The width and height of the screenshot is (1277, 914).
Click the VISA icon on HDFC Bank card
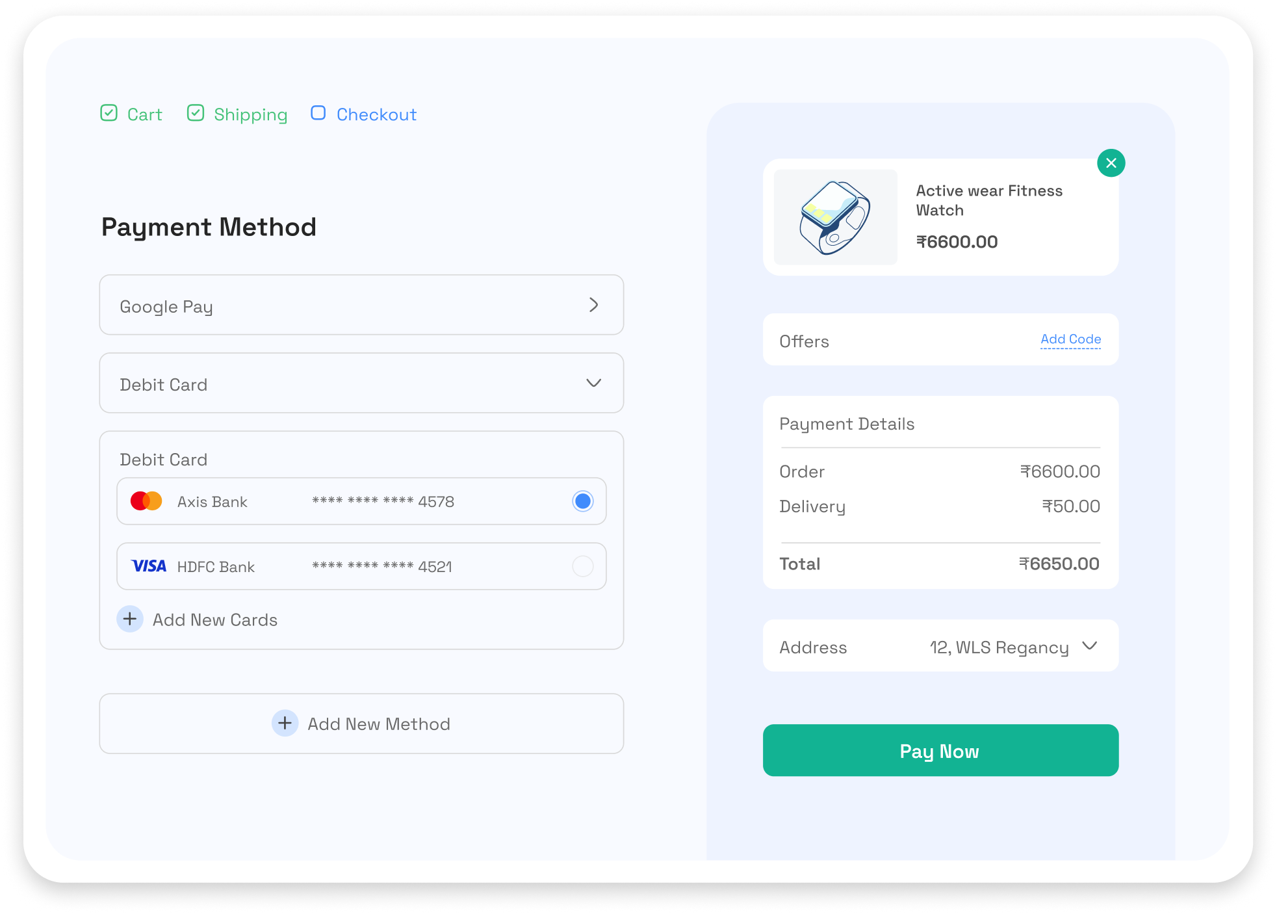tap(148, 566)
